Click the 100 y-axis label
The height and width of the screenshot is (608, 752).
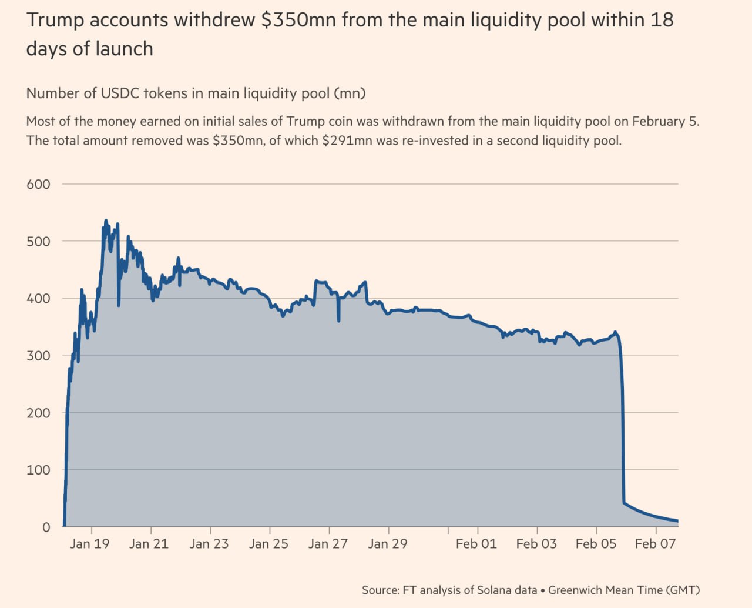[x=38, y=470]
